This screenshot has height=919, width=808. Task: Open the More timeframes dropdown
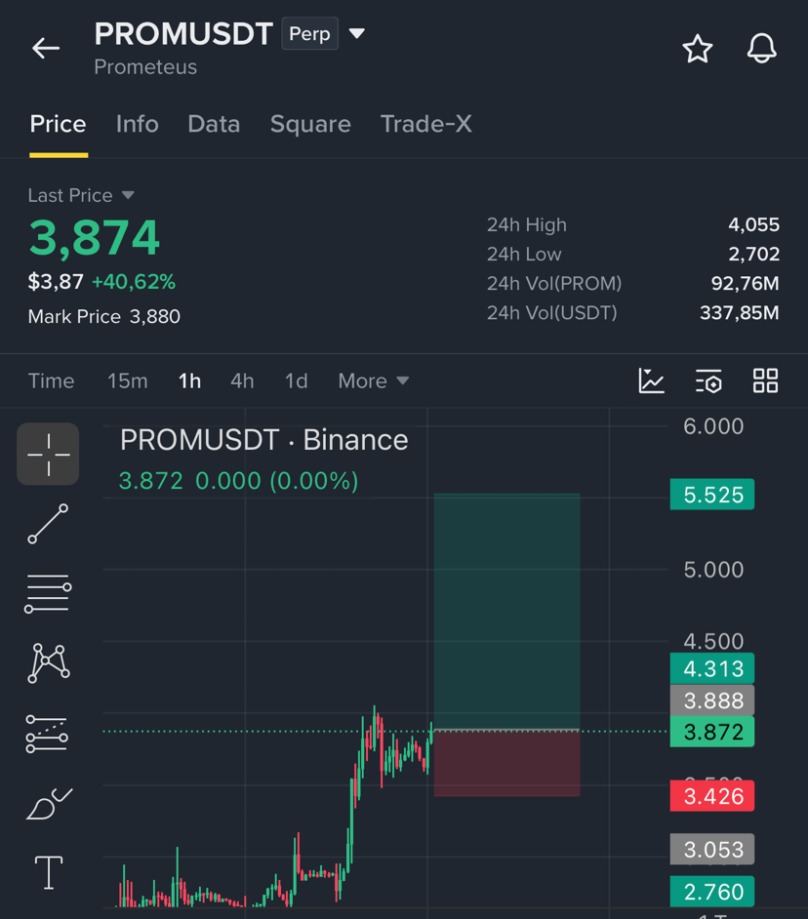pyautogui.click(x=374, y=380)
